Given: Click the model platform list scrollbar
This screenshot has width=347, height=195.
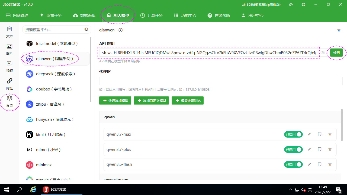Looking at the screenshot, I should pyautogui.click(x=91, y=69).
